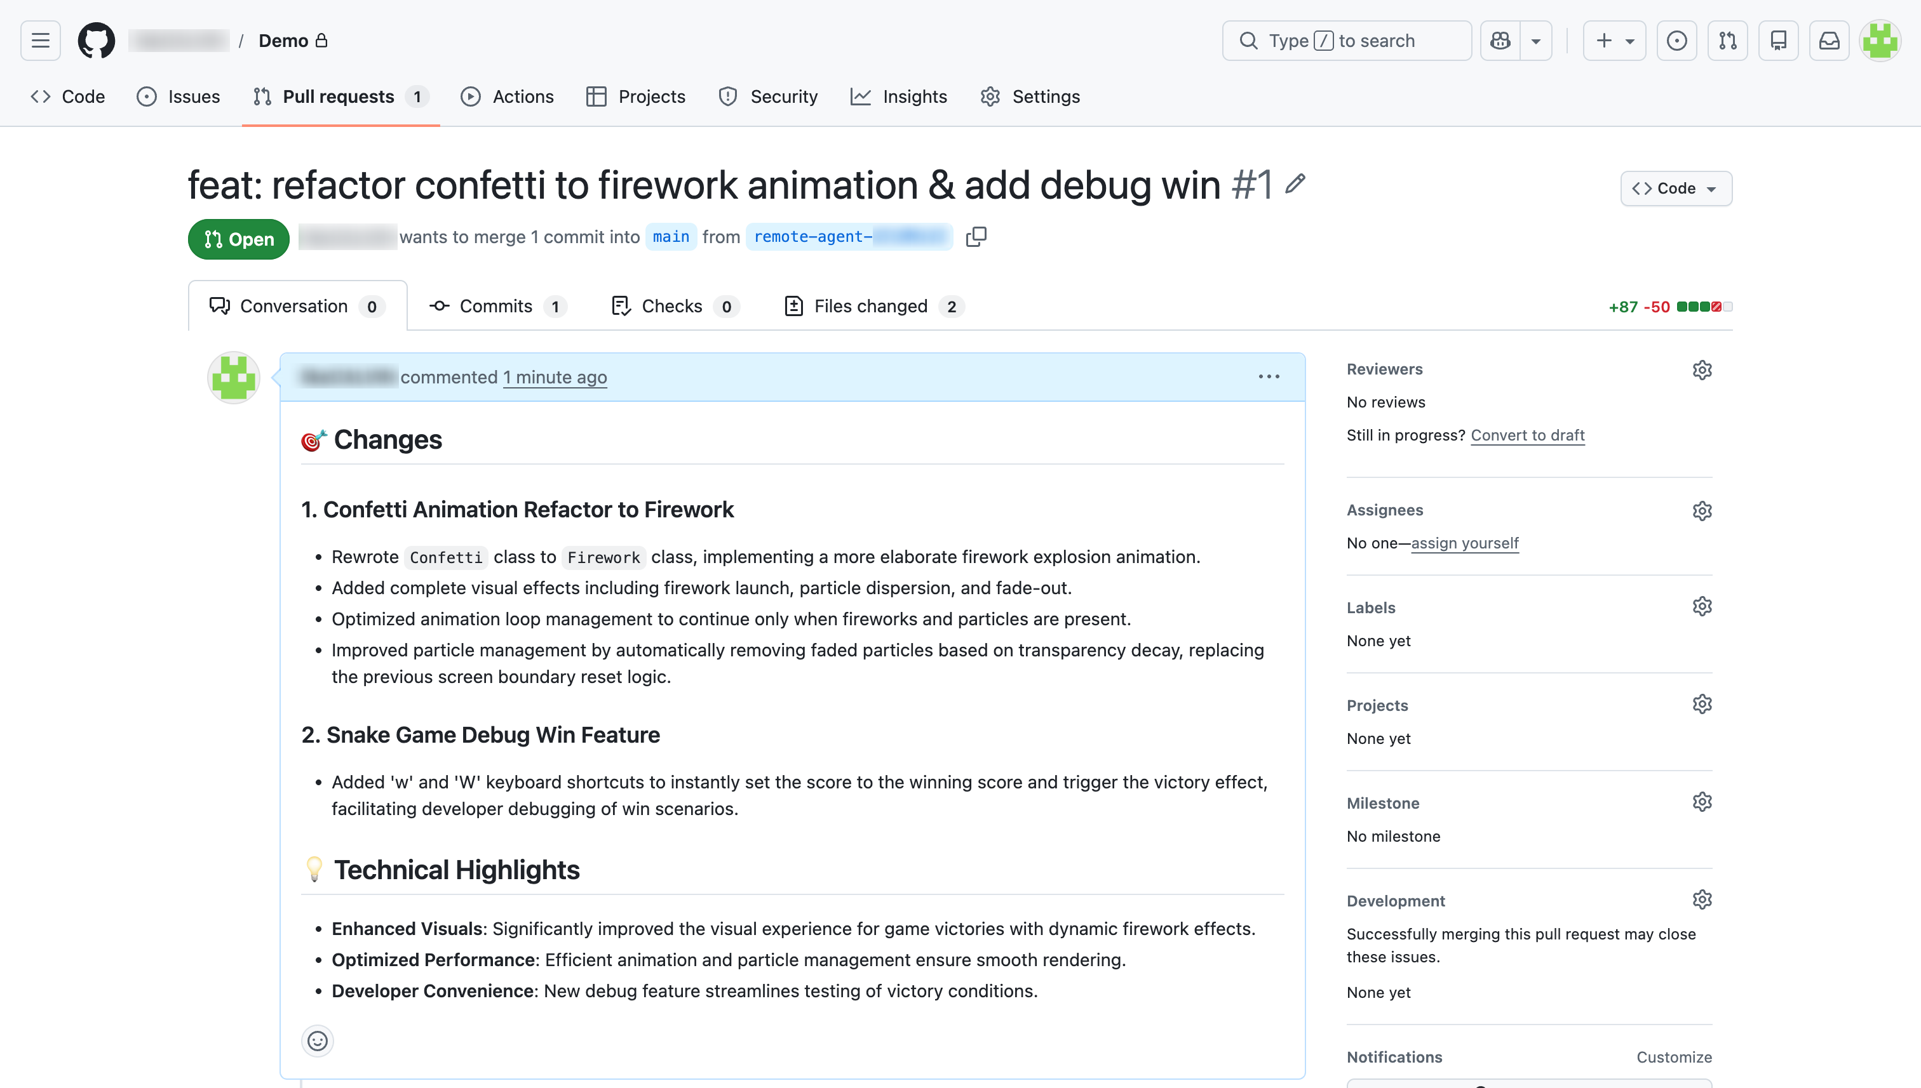
Task: Open comment options three-dot menu
Action: tap(1269, 377)
